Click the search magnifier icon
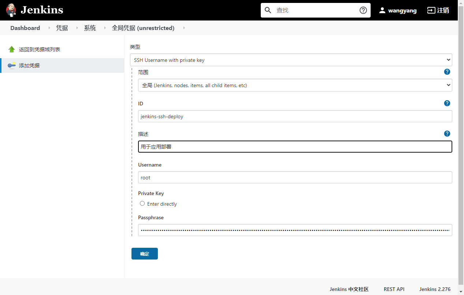The width and height of the screenshot is (464, 295). point(268,10)
